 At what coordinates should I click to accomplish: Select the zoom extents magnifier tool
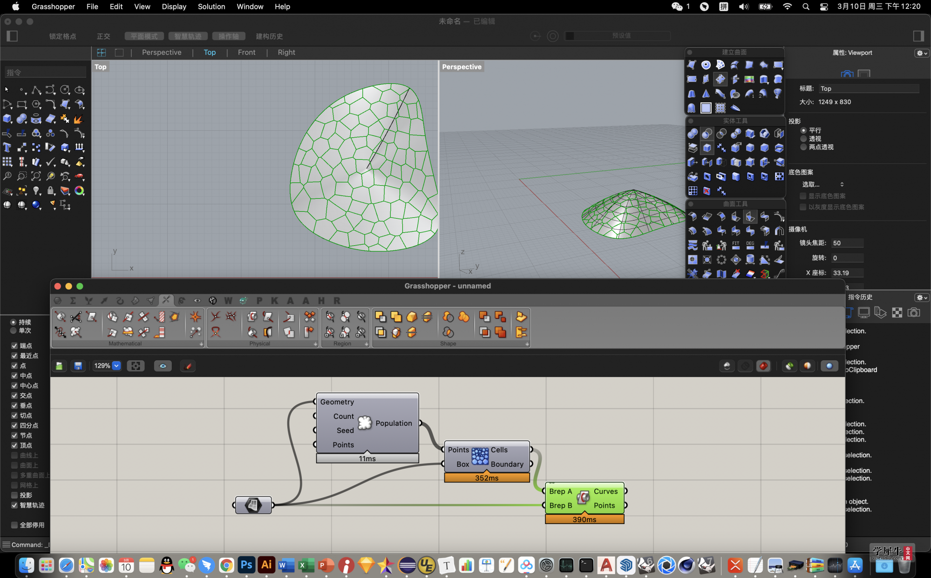[36, 176]
